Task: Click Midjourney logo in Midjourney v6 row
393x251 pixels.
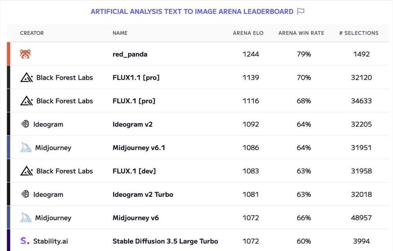Action: click(x=26, y=218)
